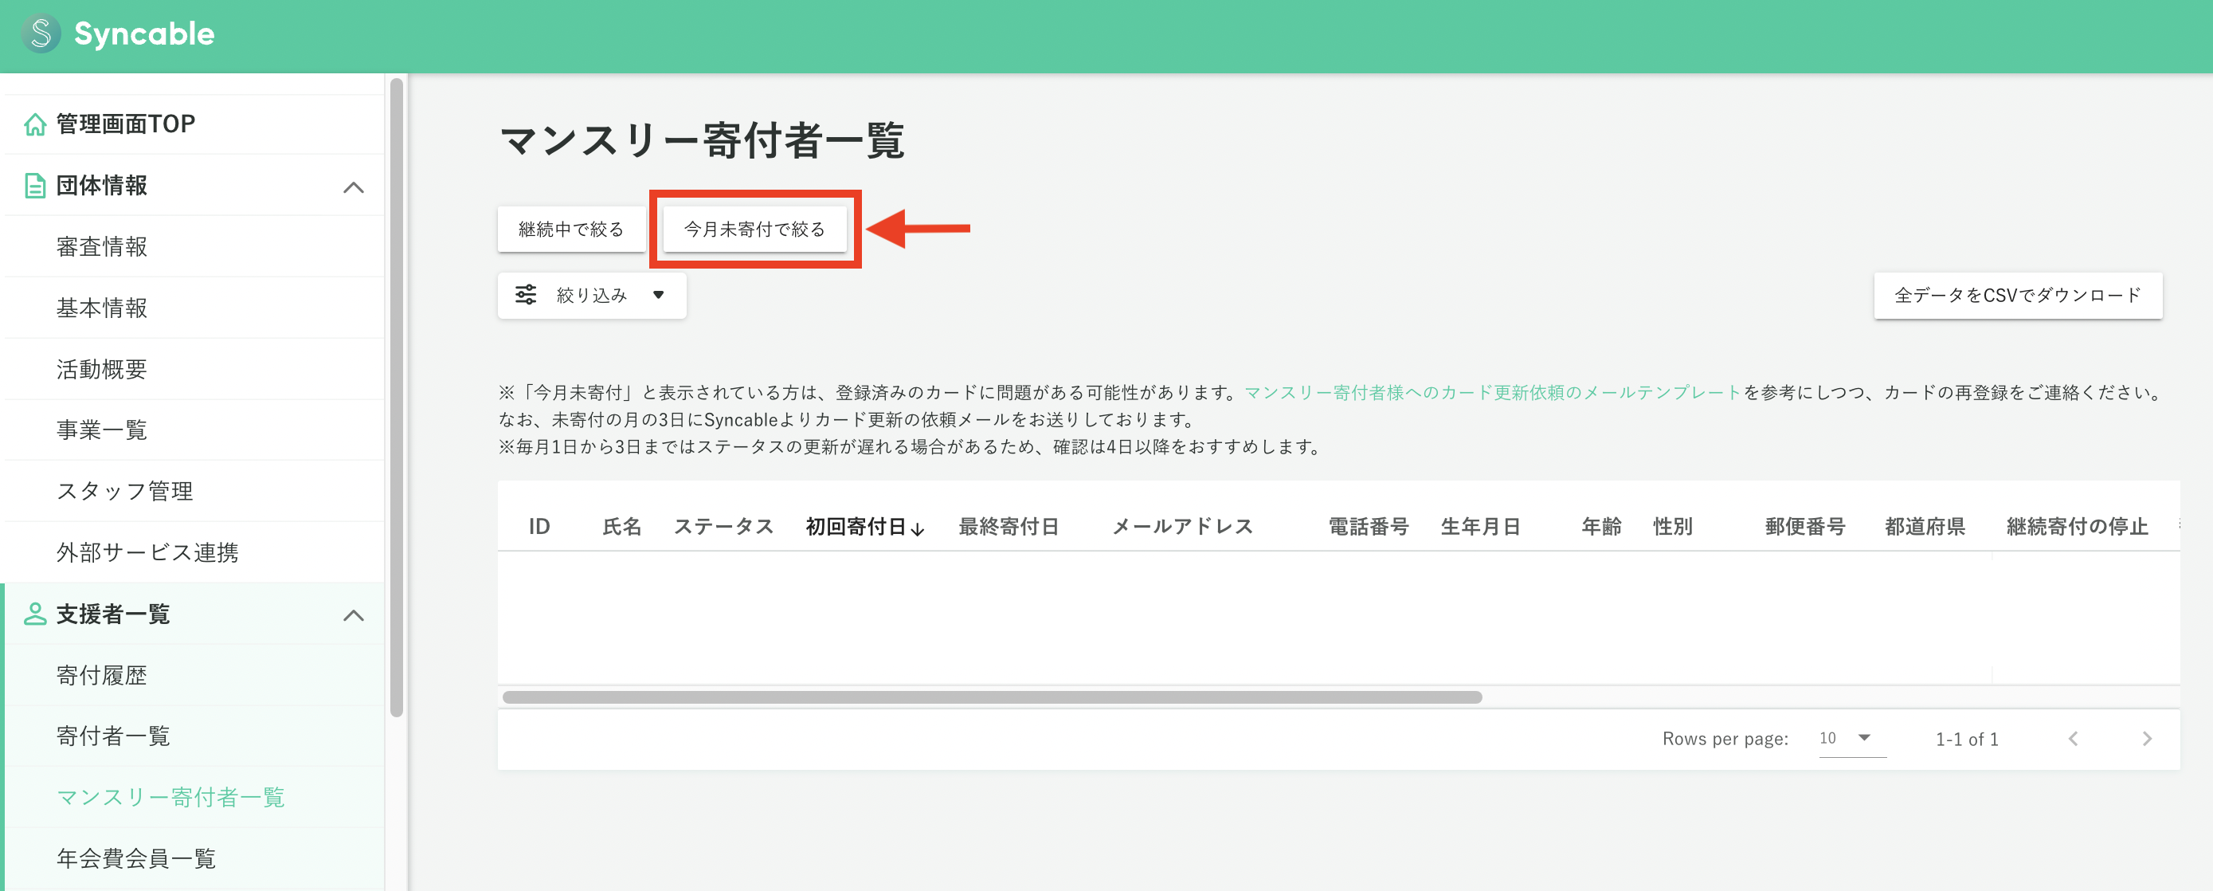Viewport: 2213px width, 891px height.
Task: Toggle the 継続中で絞る filter
Action: pyautogui.click(x=570, y=229)
